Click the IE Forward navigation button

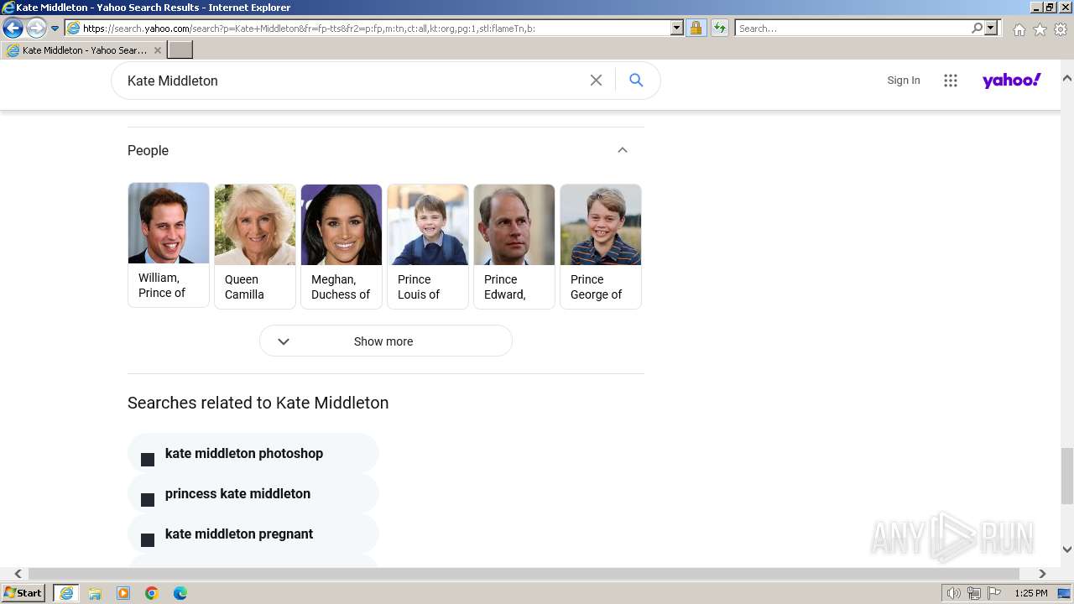pyautogui.click(x=36, y=29)
